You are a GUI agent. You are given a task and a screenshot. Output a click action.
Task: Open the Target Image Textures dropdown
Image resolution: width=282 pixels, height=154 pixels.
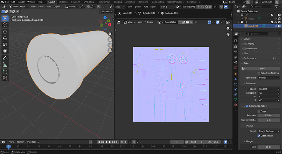point(269,131)
